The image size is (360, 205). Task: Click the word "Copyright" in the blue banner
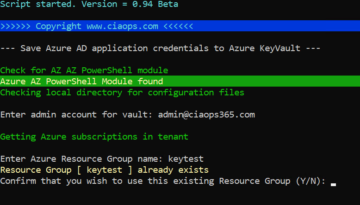point(59,26)
